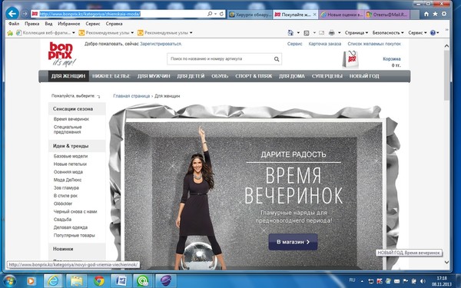The width and height of the screenshot is (461, 288).
Task: Expand the Страница dropdown
Action: click(357, 33)
